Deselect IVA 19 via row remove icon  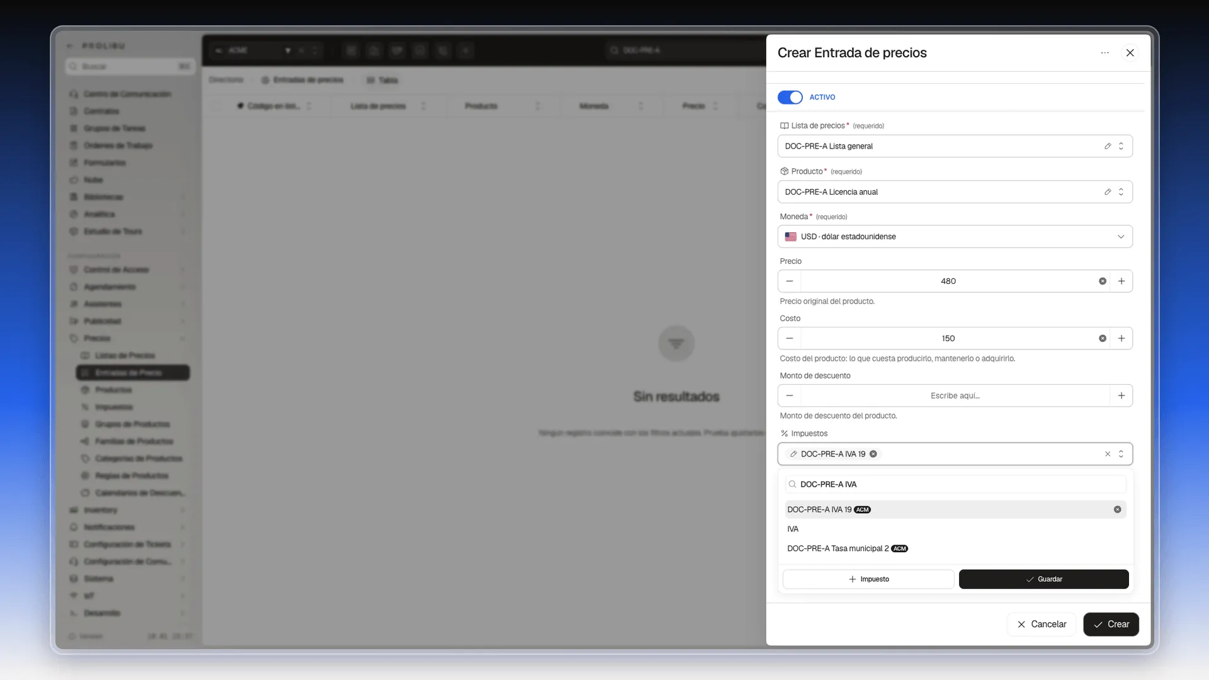(x=1118, y=509)
